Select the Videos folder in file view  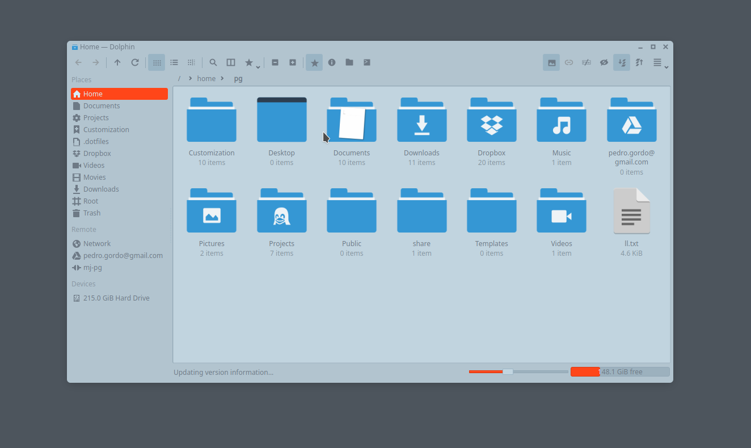click(x=562, y=210)
